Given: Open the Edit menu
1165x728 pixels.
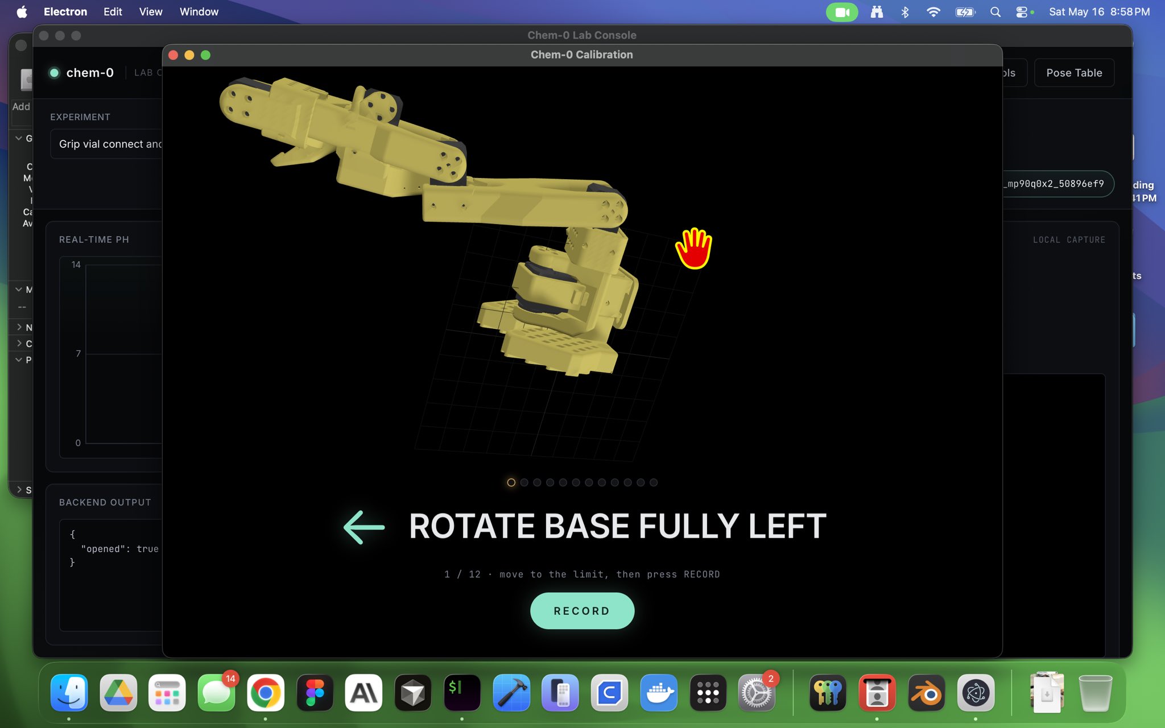Looking at the screenshot, I should (x=113, y=12).
